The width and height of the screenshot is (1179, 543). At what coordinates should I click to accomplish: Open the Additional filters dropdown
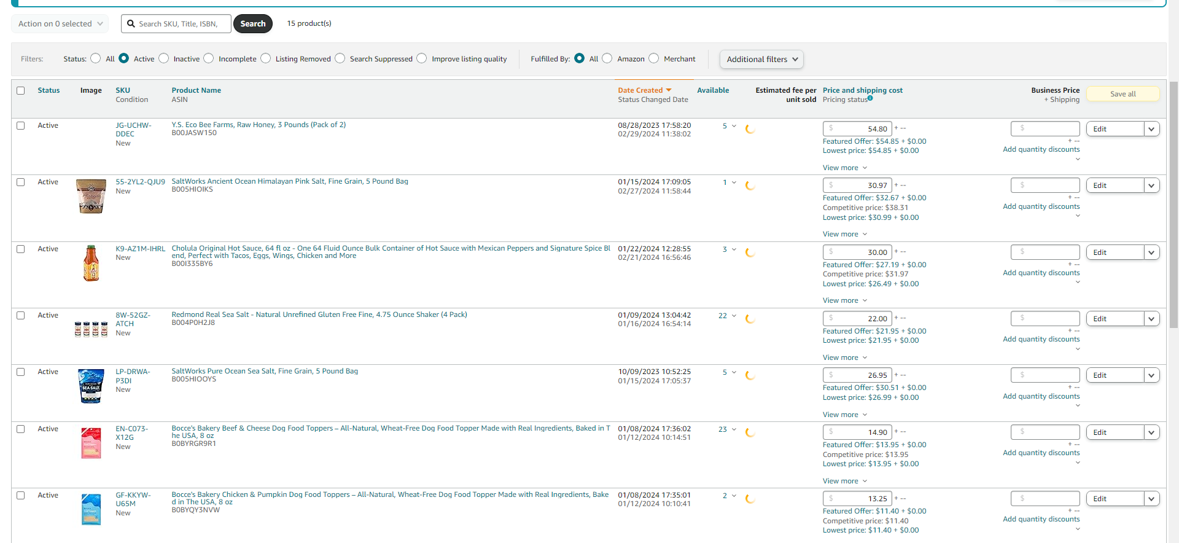click(x=761, y=59)
